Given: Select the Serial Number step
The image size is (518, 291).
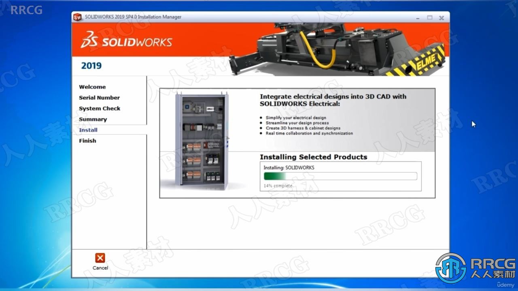Looking at the screenshot, I should (99, 97).
